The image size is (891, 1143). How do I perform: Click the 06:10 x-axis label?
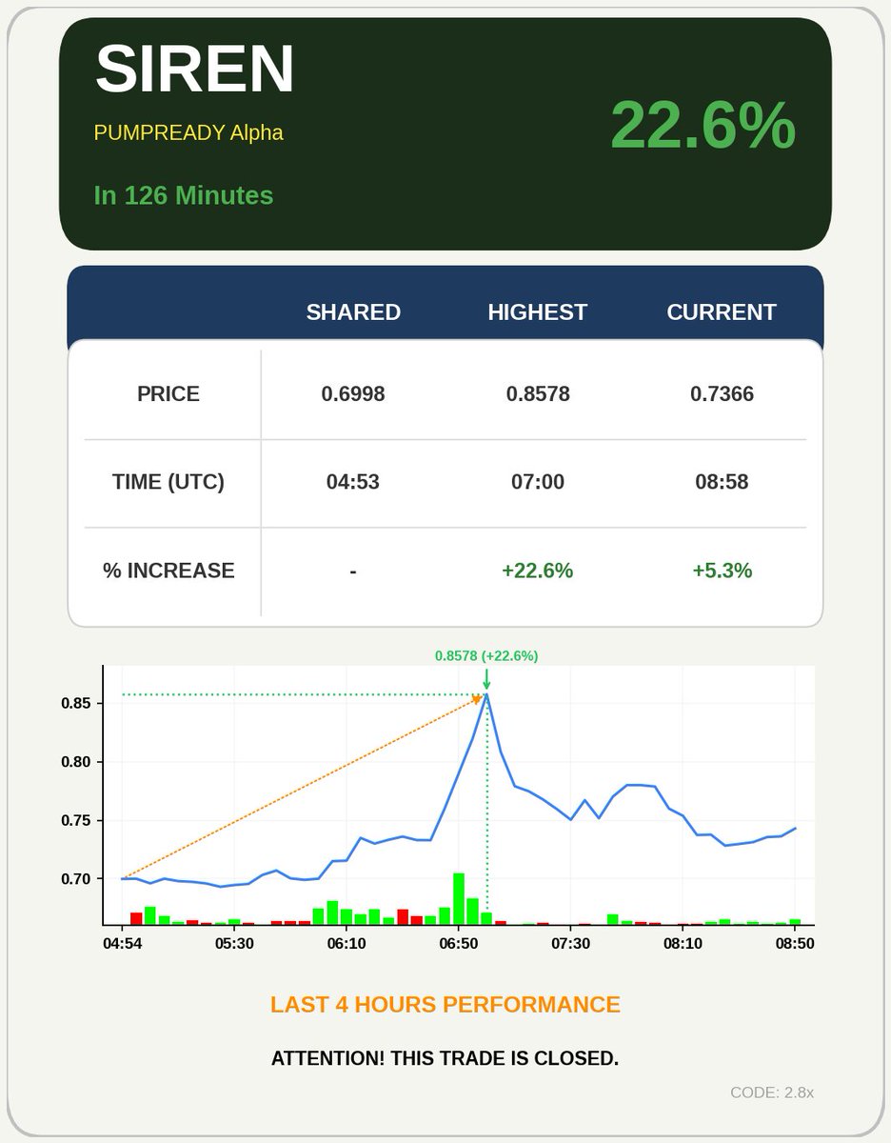coord(346,943)
